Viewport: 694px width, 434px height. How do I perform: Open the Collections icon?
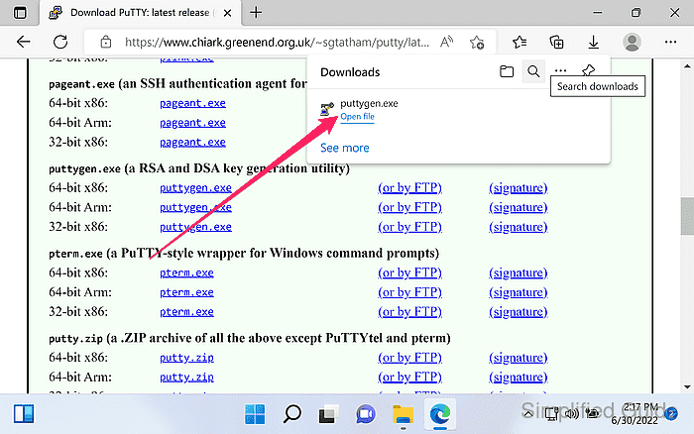(x=556, y=42)
